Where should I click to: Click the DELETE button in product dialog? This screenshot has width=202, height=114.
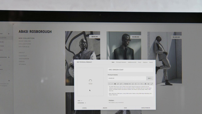click(105, 108)
